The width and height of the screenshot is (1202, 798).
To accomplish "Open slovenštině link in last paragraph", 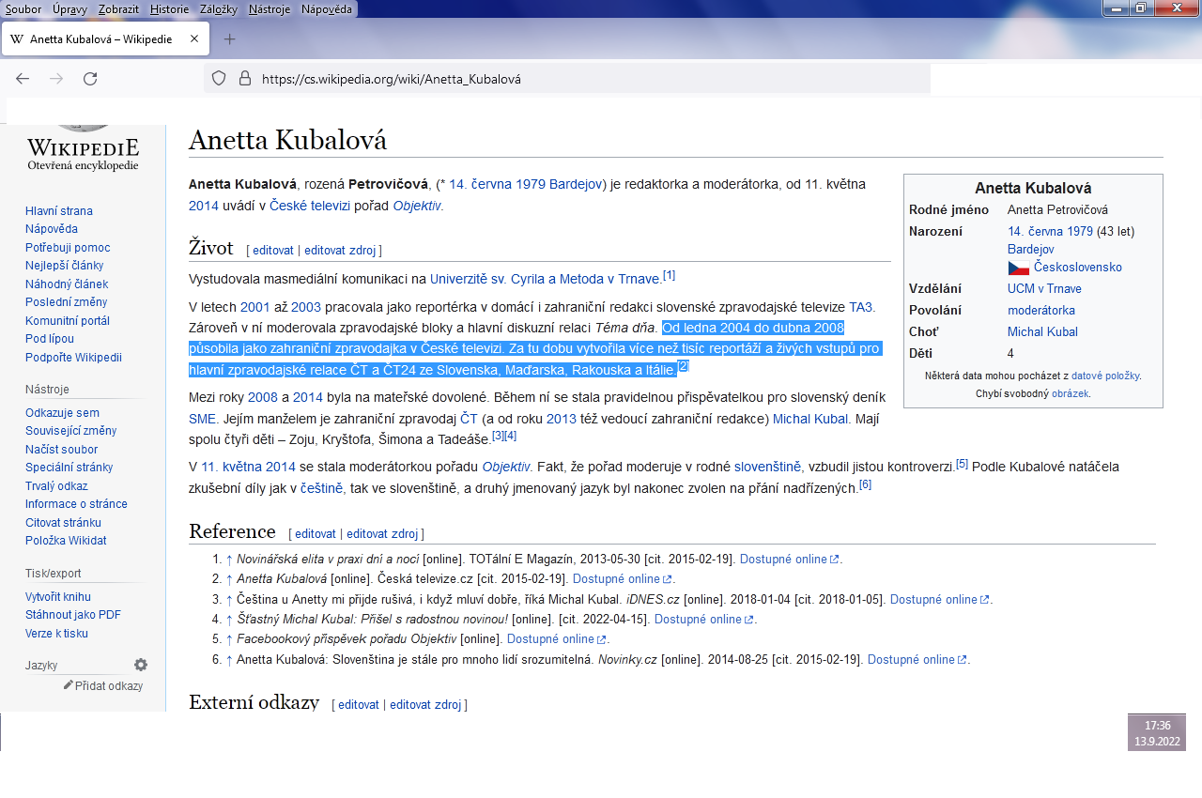I will pyautogui.click(x=767, y=466).
